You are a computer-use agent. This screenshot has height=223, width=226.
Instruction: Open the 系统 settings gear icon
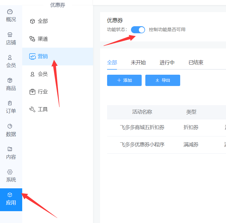pyautogui.click(x=10, y=172)
